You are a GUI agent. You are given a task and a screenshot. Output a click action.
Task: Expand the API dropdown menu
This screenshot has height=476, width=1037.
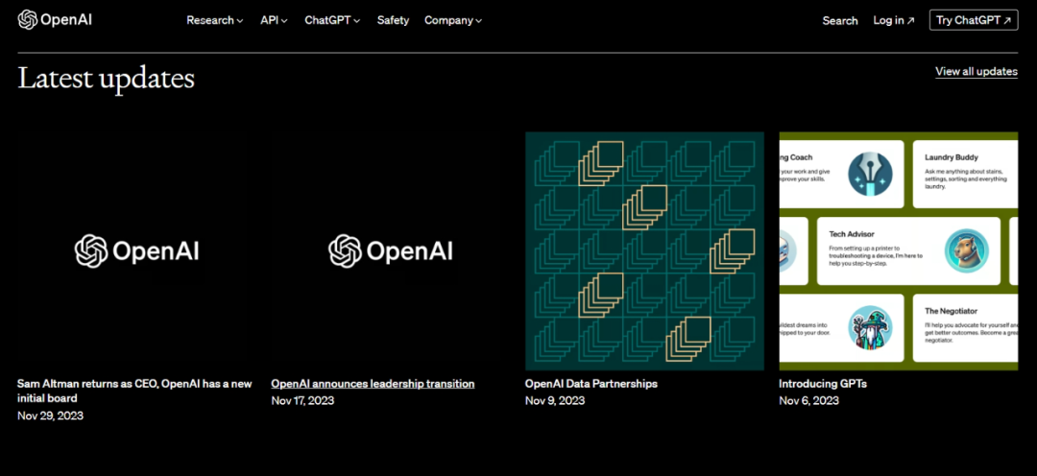(x=274, y=20)
